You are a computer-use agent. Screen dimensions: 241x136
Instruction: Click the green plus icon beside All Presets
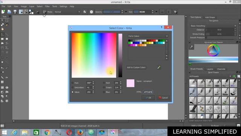(234, 76)
